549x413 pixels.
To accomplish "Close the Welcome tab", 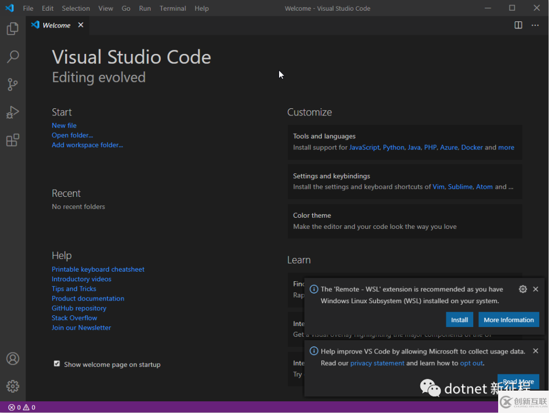I will pos(81,25).
